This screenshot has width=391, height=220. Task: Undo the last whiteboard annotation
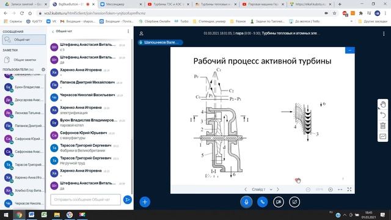[383, 115]
